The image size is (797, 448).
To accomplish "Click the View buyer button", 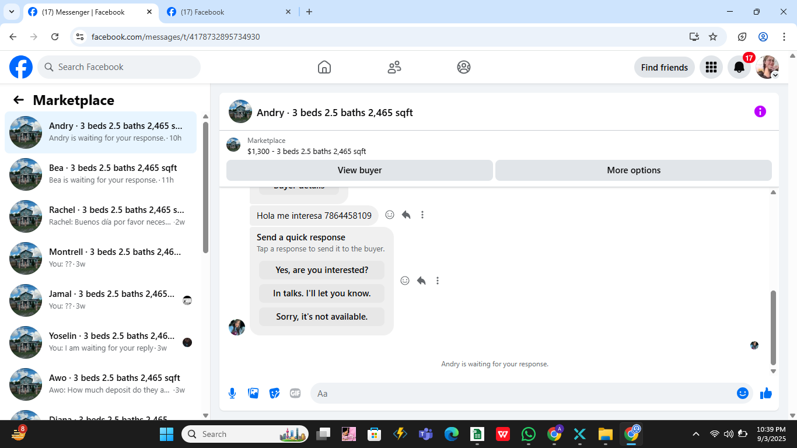I will (x=359, y=170).
